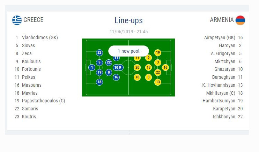Open Mkhitaryan (C) player entry
This screenshot has height=152, width=259.
pos(224,93)
